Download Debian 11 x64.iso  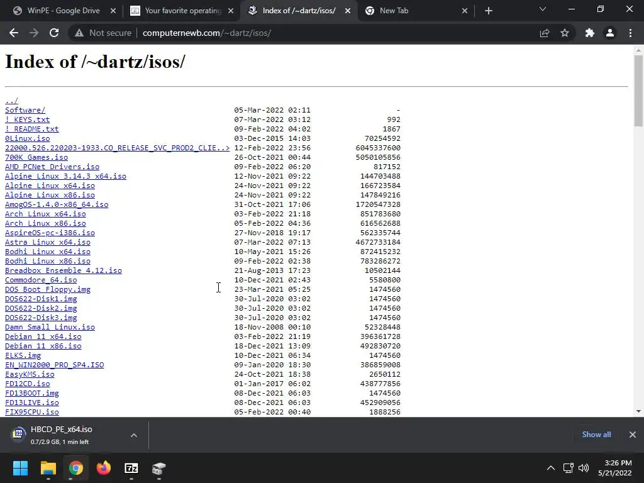click(x=43, y=337)
